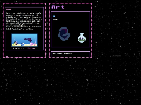Open the ichimancer link under the aquarium

click(31, 48)
